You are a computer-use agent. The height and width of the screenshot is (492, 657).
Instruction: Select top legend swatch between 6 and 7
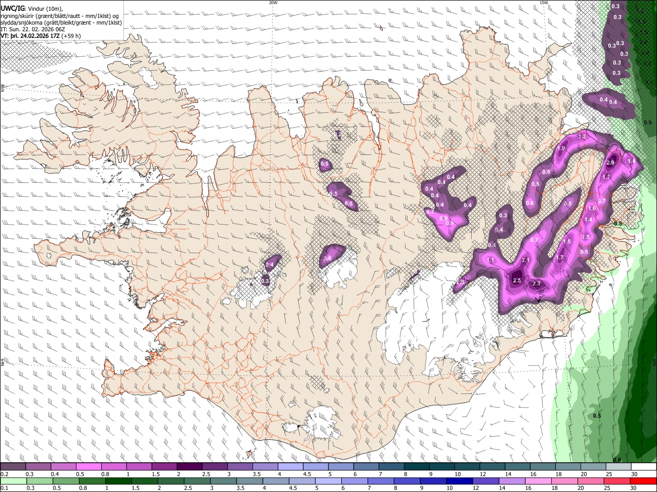366,467
